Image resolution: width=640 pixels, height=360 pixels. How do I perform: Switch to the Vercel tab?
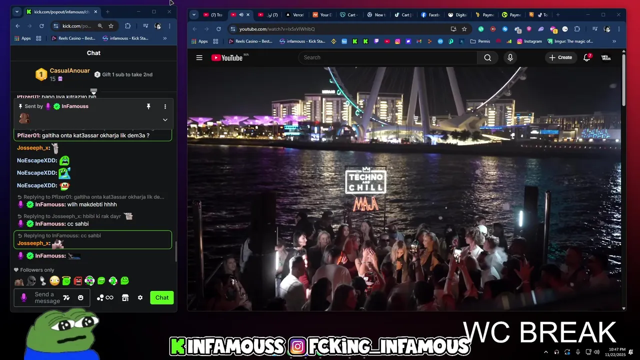coord(294,15)
